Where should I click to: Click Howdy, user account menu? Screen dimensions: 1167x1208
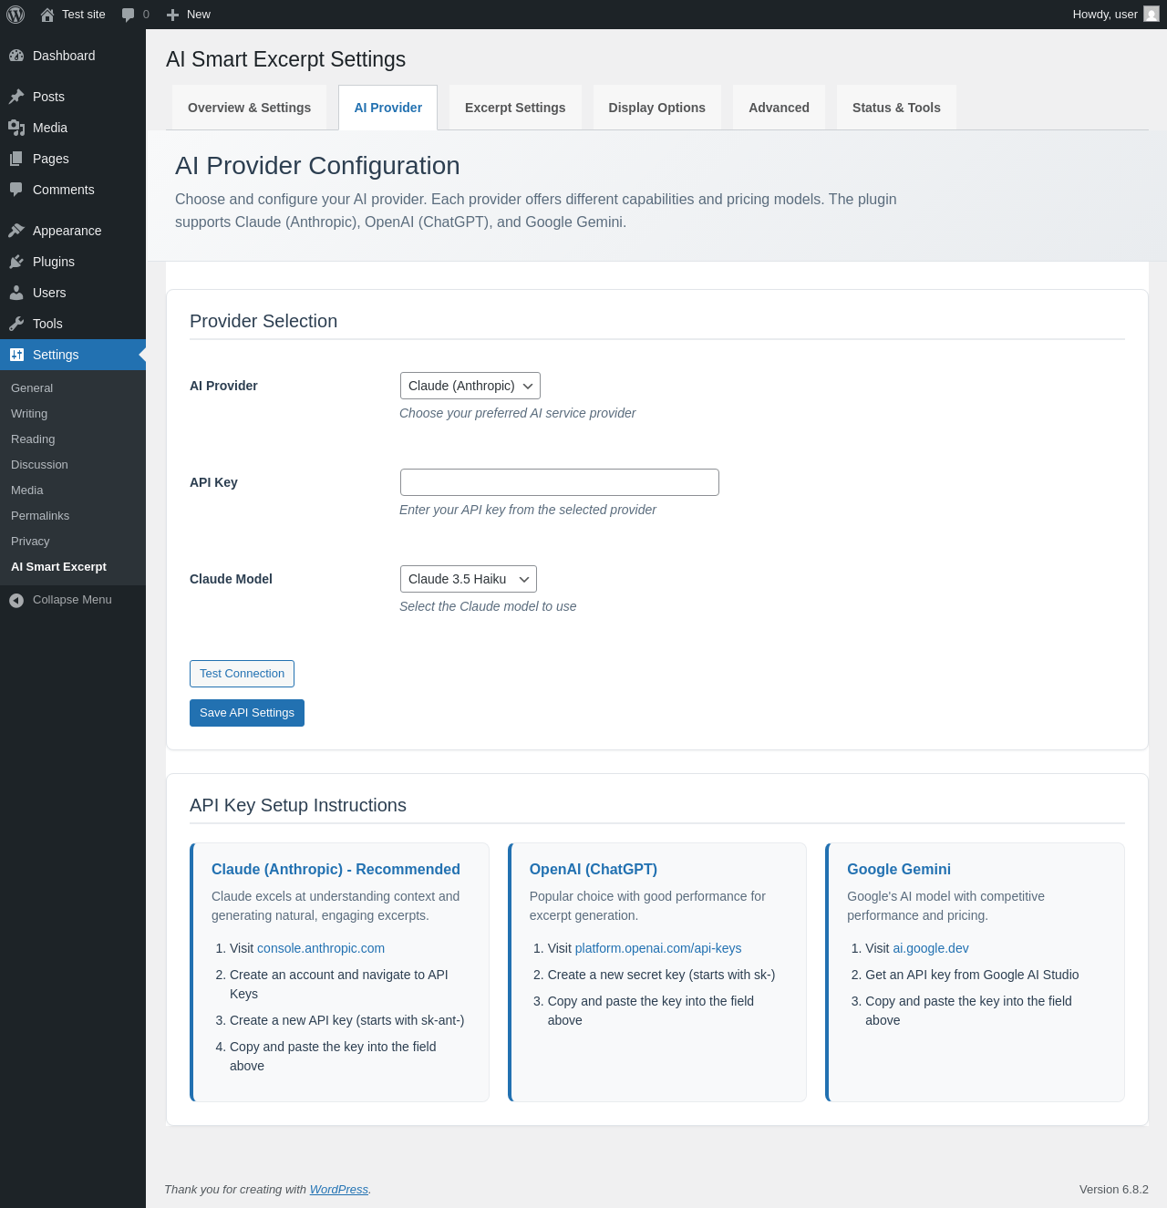(x=1116, y=15)
